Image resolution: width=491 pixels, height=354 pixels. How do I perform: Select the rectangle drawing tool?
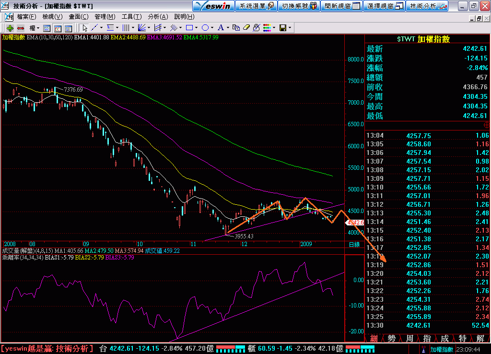pyautogui.click(x=189, y=28)
